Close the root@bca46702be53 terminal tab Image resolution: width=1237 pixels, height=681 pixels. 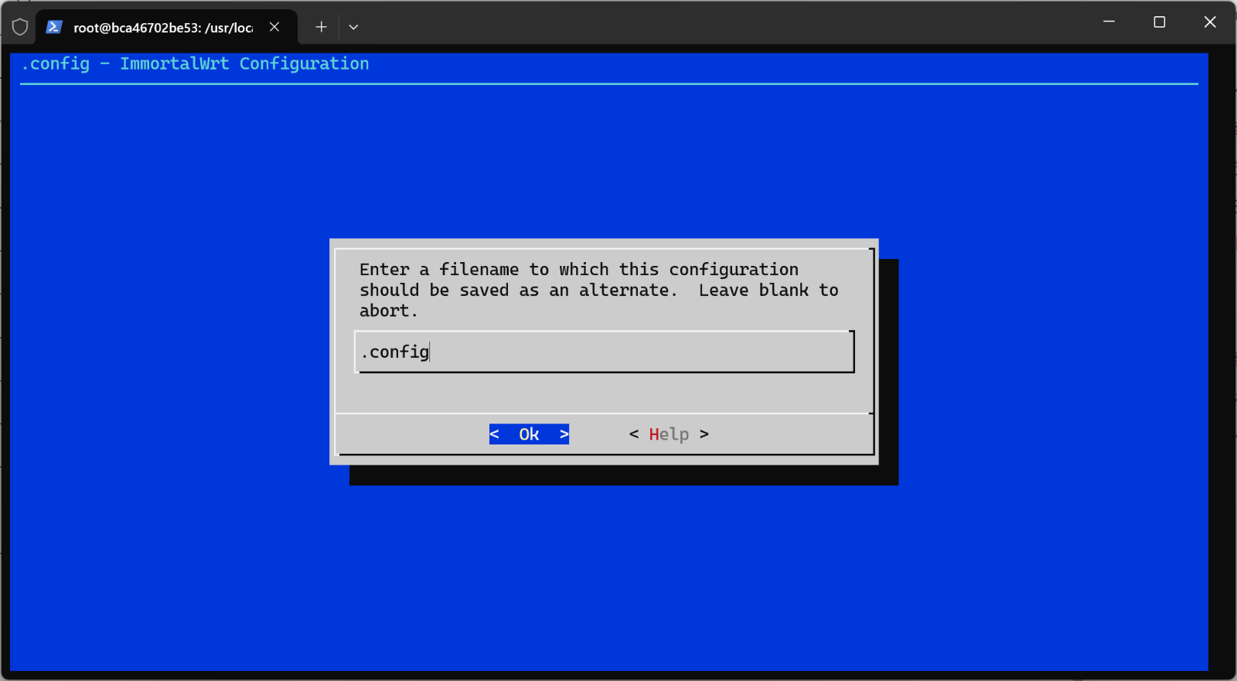point(274,27)
